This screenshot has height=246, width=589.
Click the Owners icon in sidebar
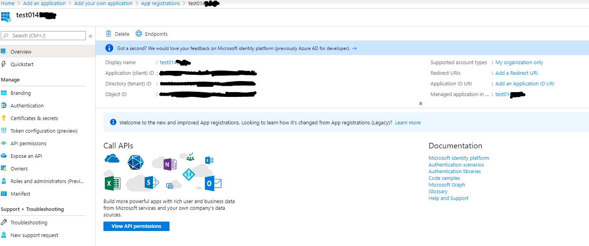pos(4,168)
